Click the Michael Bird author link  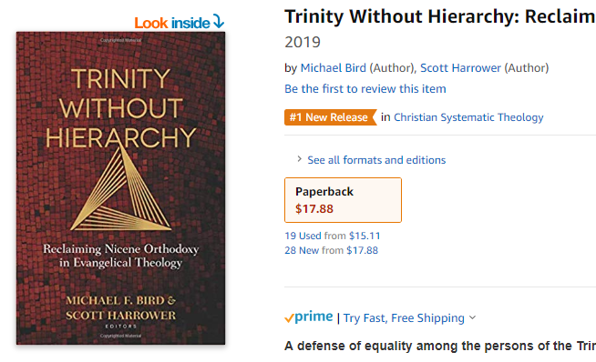coord(334,68)
